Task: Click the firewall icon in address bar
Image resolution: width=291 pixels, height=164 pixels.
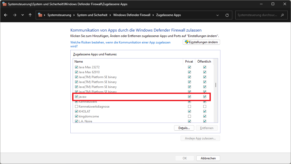Action: click(x=40, y=15)
